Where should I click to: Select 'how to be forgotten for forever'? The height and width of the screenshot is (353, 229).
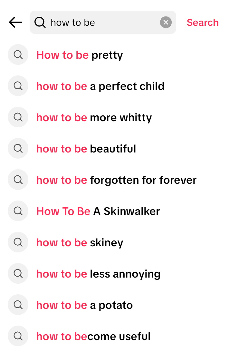(x=116, y=180)
